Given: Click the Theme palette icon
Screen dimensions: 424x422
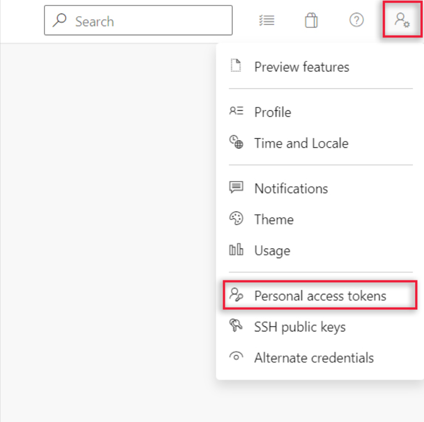Looking at the screenshot, I should pos(236,219).
